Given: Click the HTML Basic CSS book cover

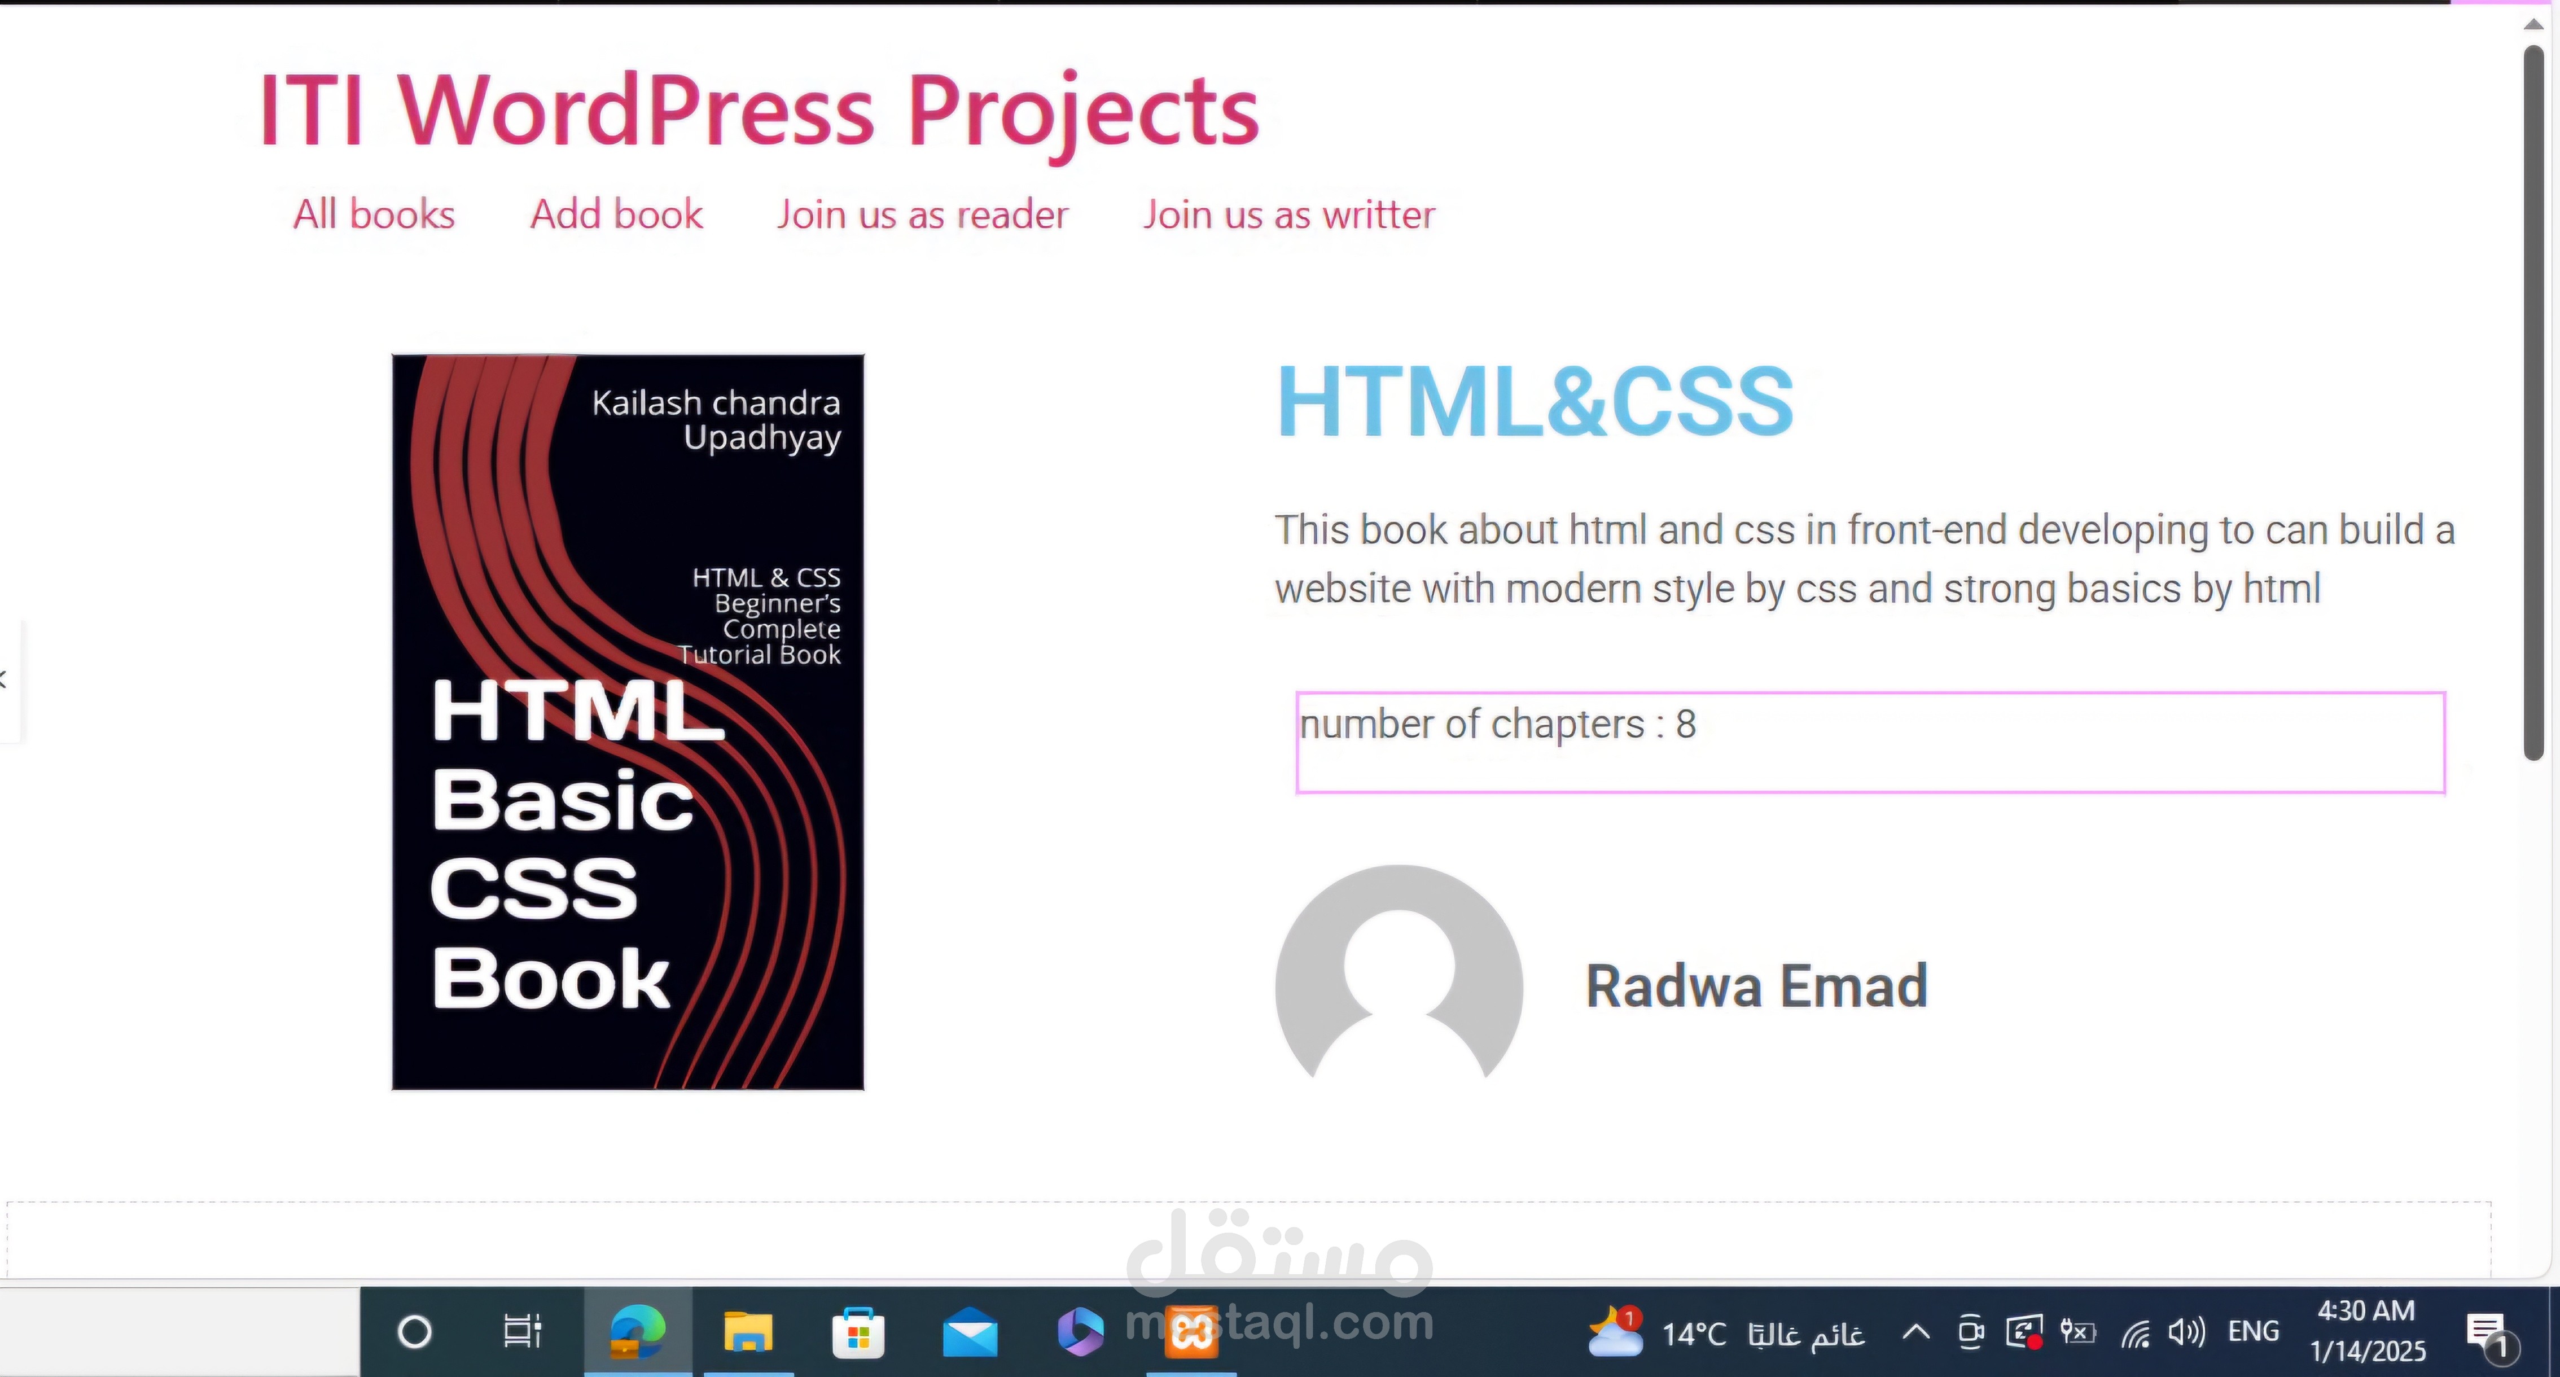Looking at the screenshot, I should tap(628, 722).
